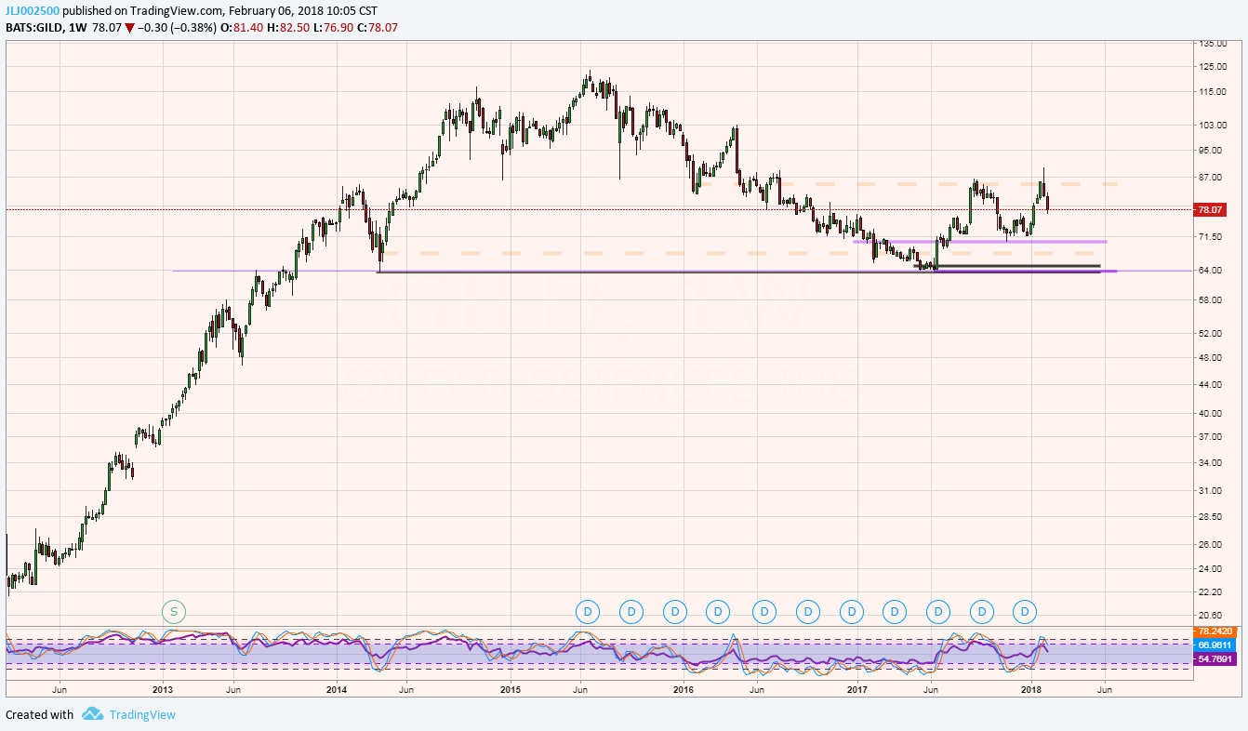Click the 125.00 price axis label
The width and height of the screenshot is (1248, 731).
coord(1212,66)
